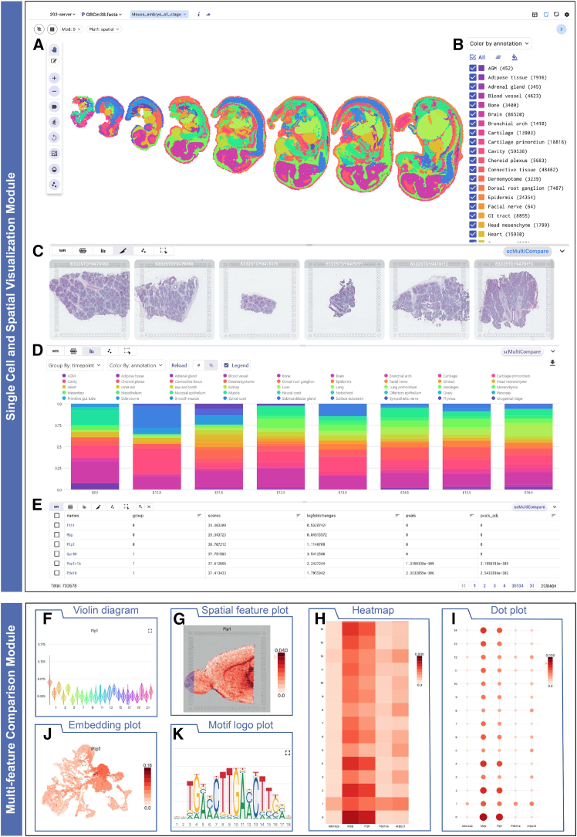The width and height of the screenshot is (577, 837).
Task: Check the row checkbox for gene Pde1b
Action: point(57,573)
